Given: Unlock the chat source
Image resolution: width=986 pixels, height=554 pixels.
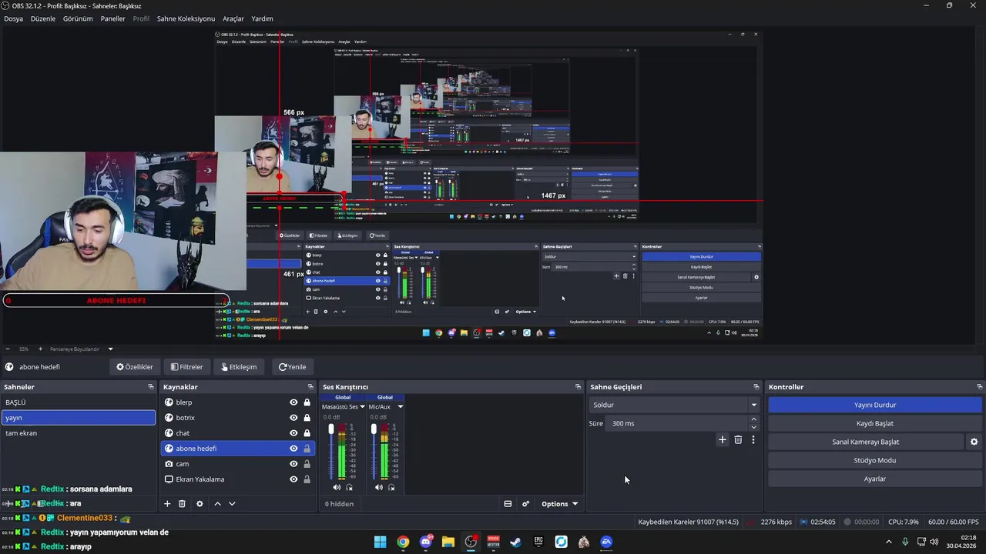Looking at the screenshot, I should tap(307, 433).
